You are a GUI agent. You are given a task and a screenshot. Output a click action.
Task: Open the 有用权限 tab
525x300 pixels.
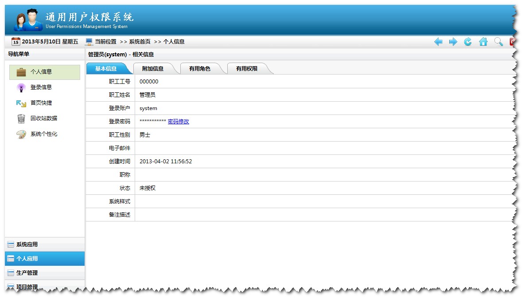pyautogui.click(x=247, y=68)
